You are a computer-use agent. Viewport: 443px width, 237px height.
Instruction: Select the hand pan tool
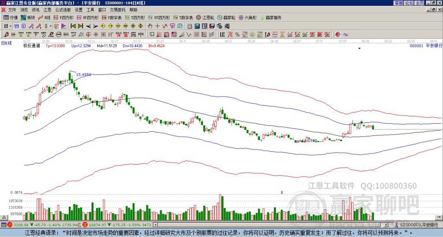pos(150,26)
